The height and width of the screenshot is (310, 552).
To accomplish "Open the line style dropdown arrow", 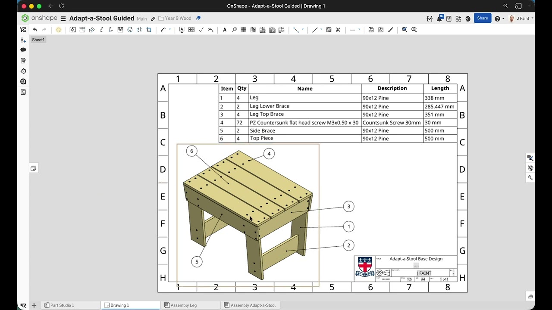I will point(359,30).
